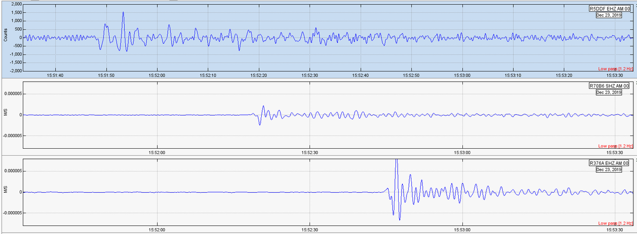Image resolution: width=637 pixels, height=234 pixels.
Task: Click the Dec 23, 2019 date in R5DDF panel
Action: click(x=609, y=15)
